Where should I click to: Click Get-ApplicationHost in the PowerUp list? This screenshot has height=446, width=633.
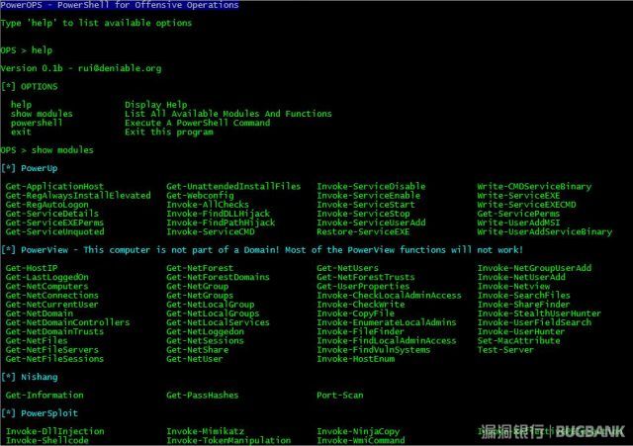pyautogui.click(x=54, y=187)
